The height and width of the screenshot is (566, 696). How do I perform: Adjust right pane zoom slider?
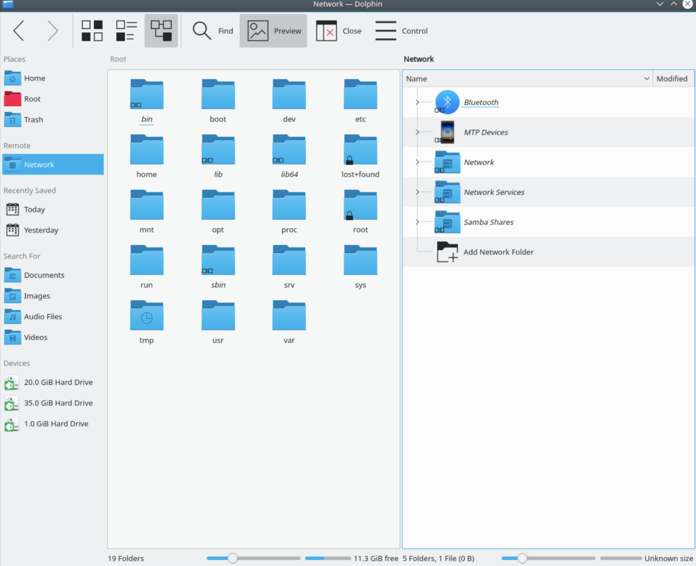548,558
